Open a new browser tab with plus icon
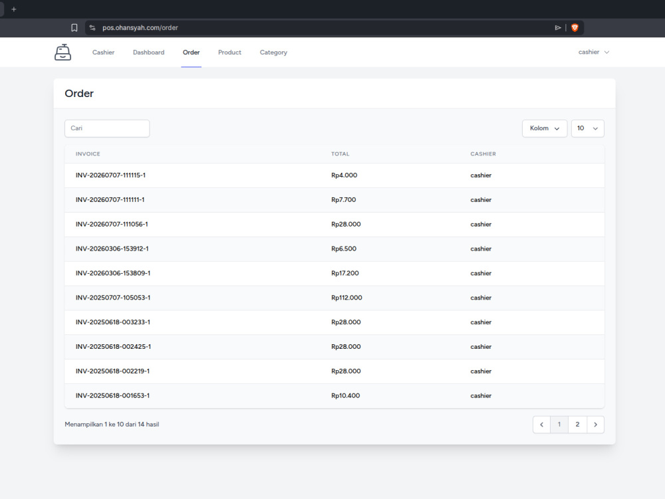The height and width of the screenshot is (499, 665). [x=13, y=9]
